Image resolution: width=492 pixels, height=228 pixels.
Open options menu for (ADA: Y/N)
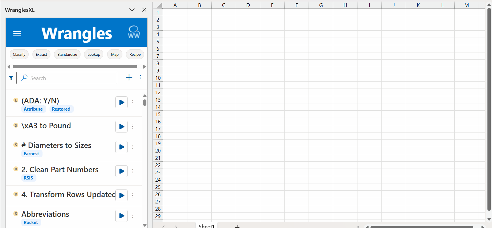click(x=133, y=102)
